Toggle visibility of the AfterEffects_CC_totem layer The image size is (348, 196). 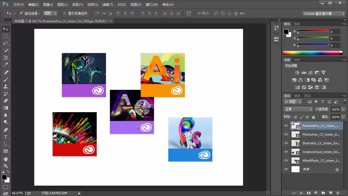pyautogui.click(x=286, y=160)
